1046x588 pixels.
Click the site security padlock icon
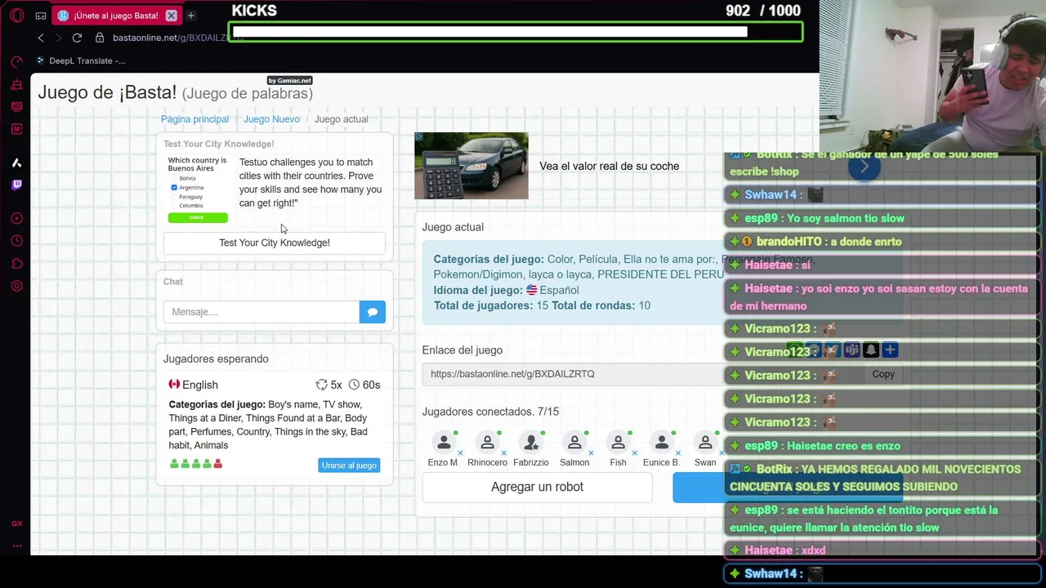[100, 38]
